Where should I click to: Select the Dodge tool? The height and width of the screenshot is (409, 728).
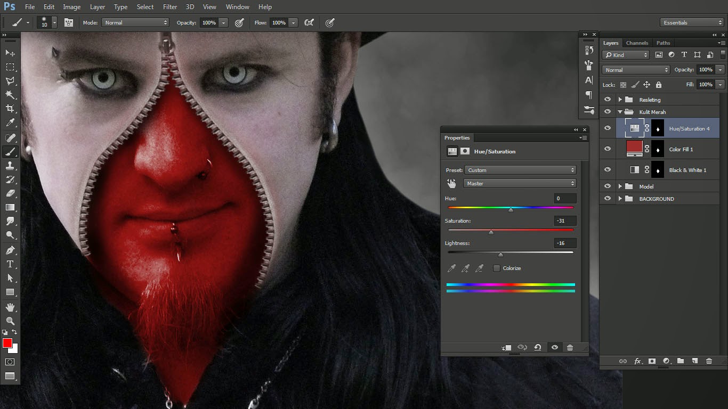click(x=10, y=235)
